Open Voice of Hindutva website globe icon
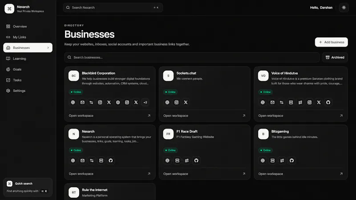356x200 pixels. pos(263,102)
